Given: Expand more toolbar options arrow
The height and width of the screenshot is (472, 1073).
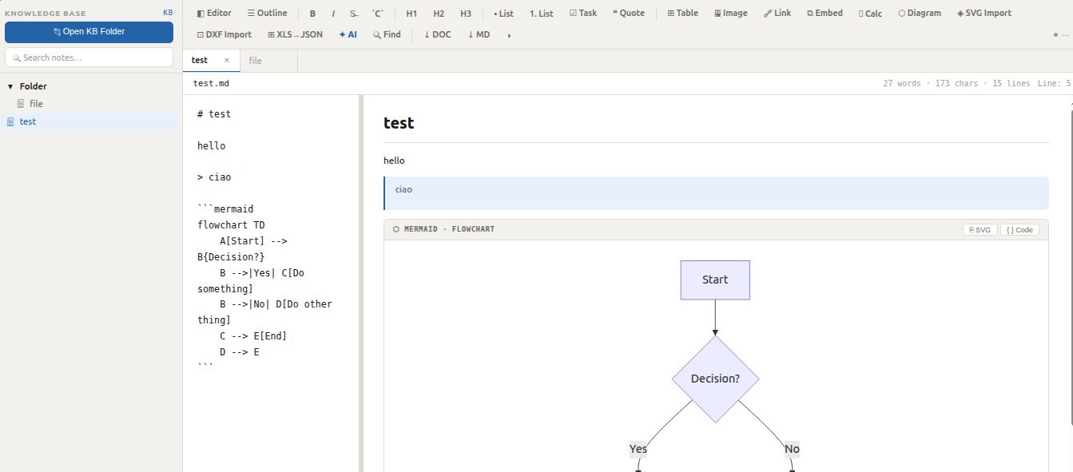Looking at the screenshot, I should (509, 35).
